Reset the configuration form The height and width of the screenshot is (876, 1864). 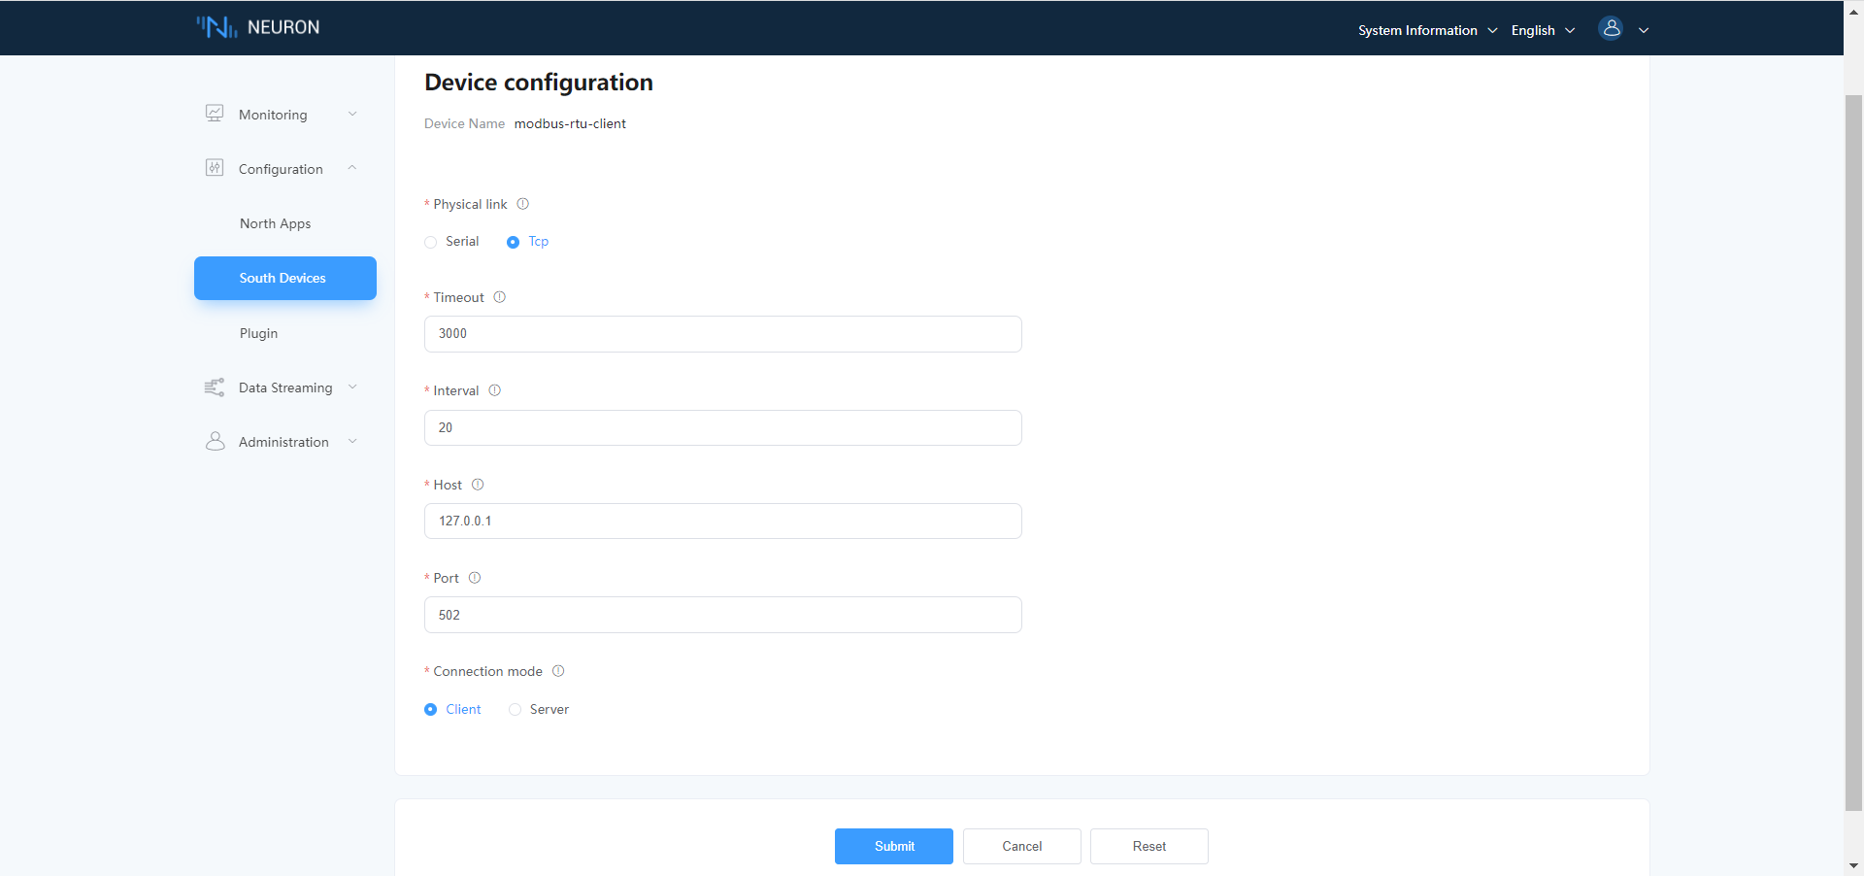1148,846
